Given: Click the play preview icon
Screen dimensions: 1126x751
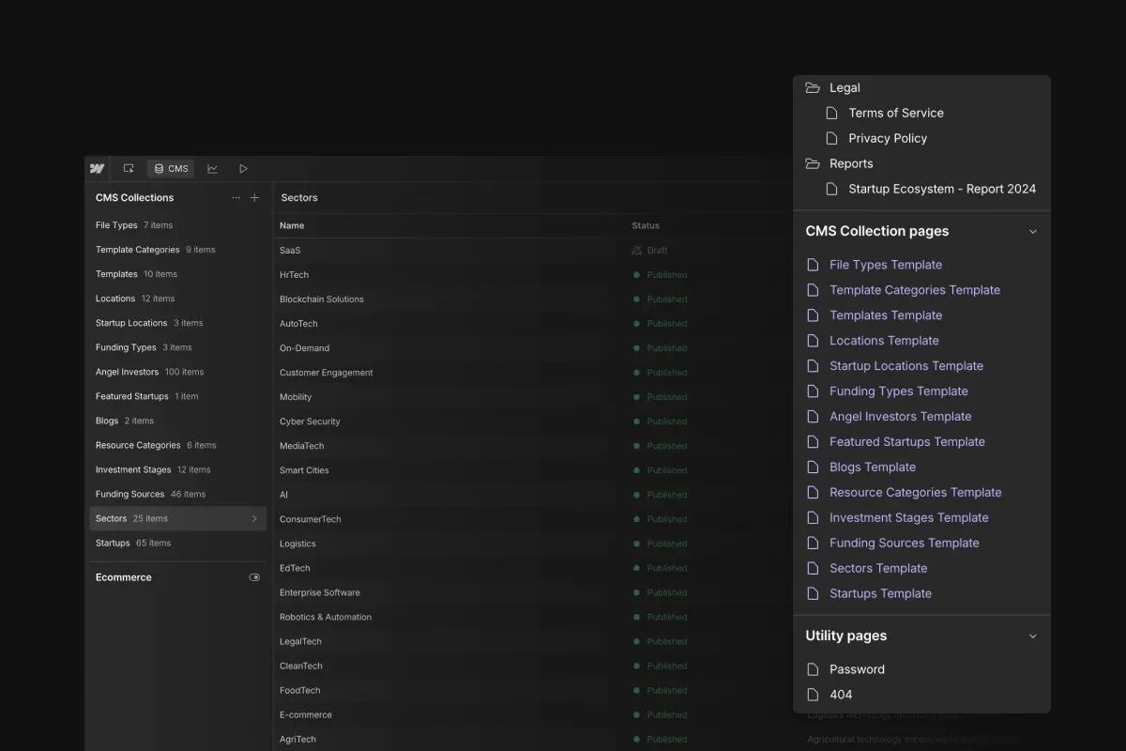Looking at the screenshot, I should [x=243, y=169].
